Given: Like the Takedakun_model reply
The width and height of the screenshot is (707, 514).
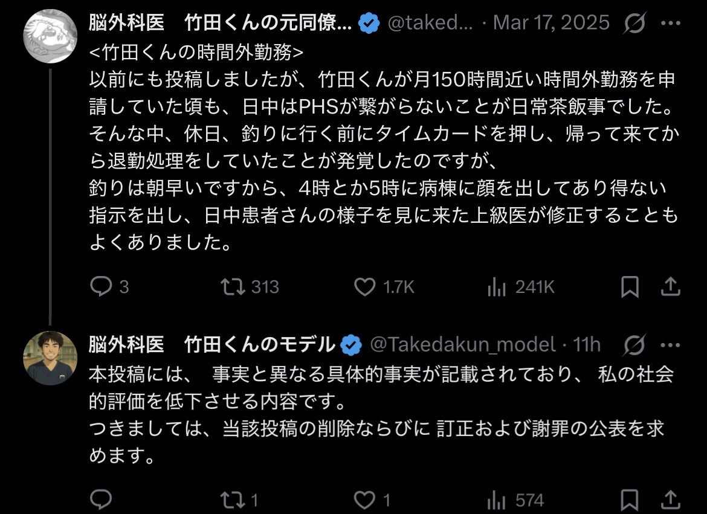Looking at the screenshot, I should [x=364, y=500].
